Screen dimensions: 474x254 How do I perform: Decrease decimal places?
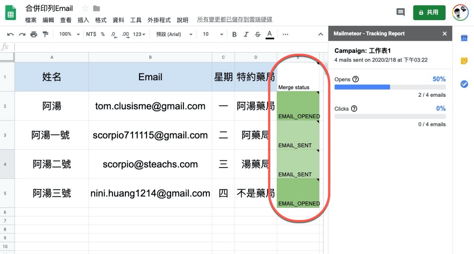(x=114, y=34)
